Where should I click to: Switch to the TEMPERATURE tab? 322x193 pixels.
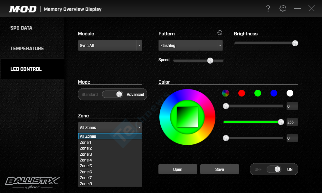tap(33, 48)
